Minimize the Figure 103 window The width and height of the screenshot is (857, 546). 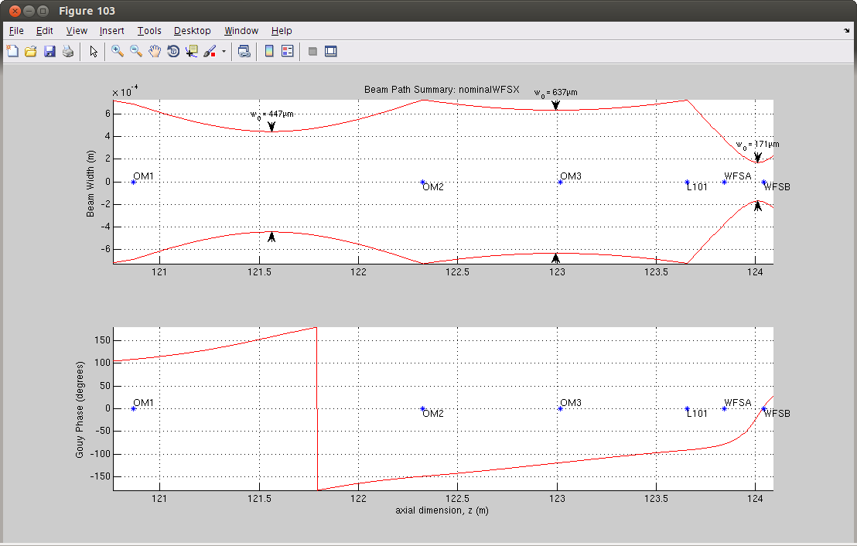29,11
